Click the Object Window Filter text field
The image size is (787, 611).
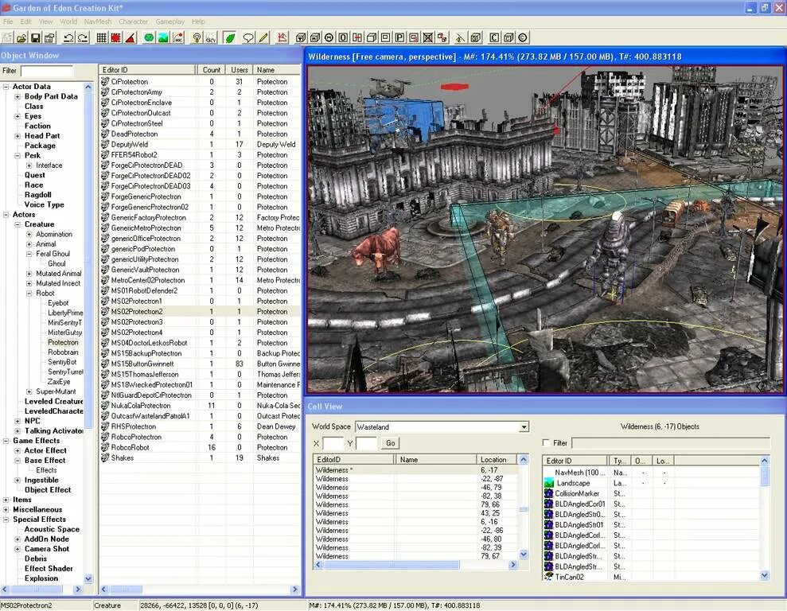click(47, 71)
